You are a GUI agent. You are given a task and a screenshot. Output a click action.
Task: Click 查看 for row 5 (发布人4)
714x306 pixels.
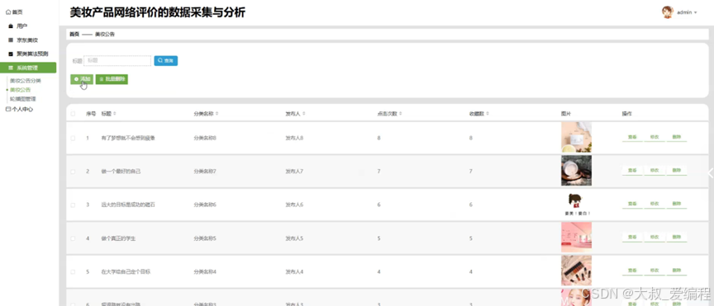632,271
